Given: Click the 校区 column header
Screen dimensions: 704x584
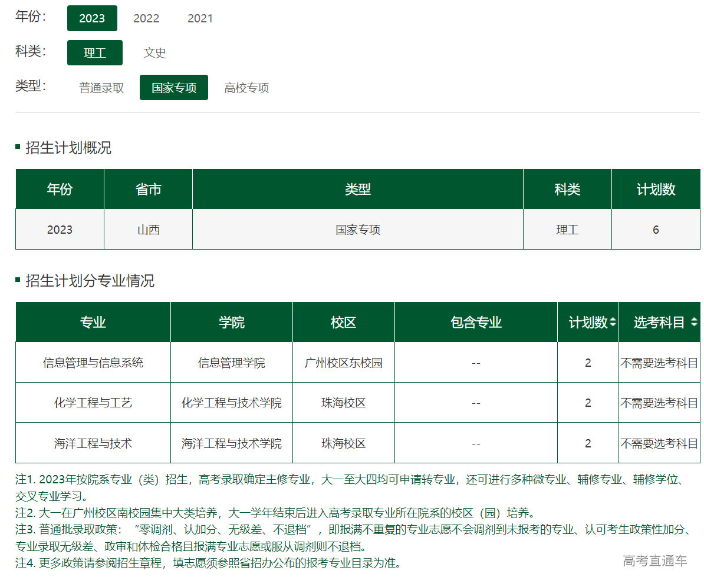Looking at the screenshot, I should pos(344,323).
